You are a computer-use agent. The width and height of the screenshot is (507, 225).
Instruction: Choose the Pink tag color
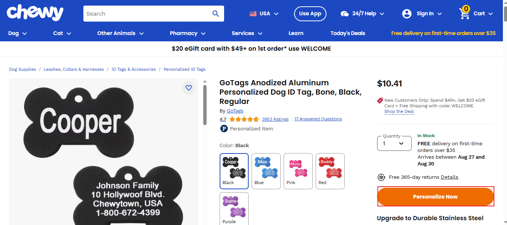pos(298,171)
